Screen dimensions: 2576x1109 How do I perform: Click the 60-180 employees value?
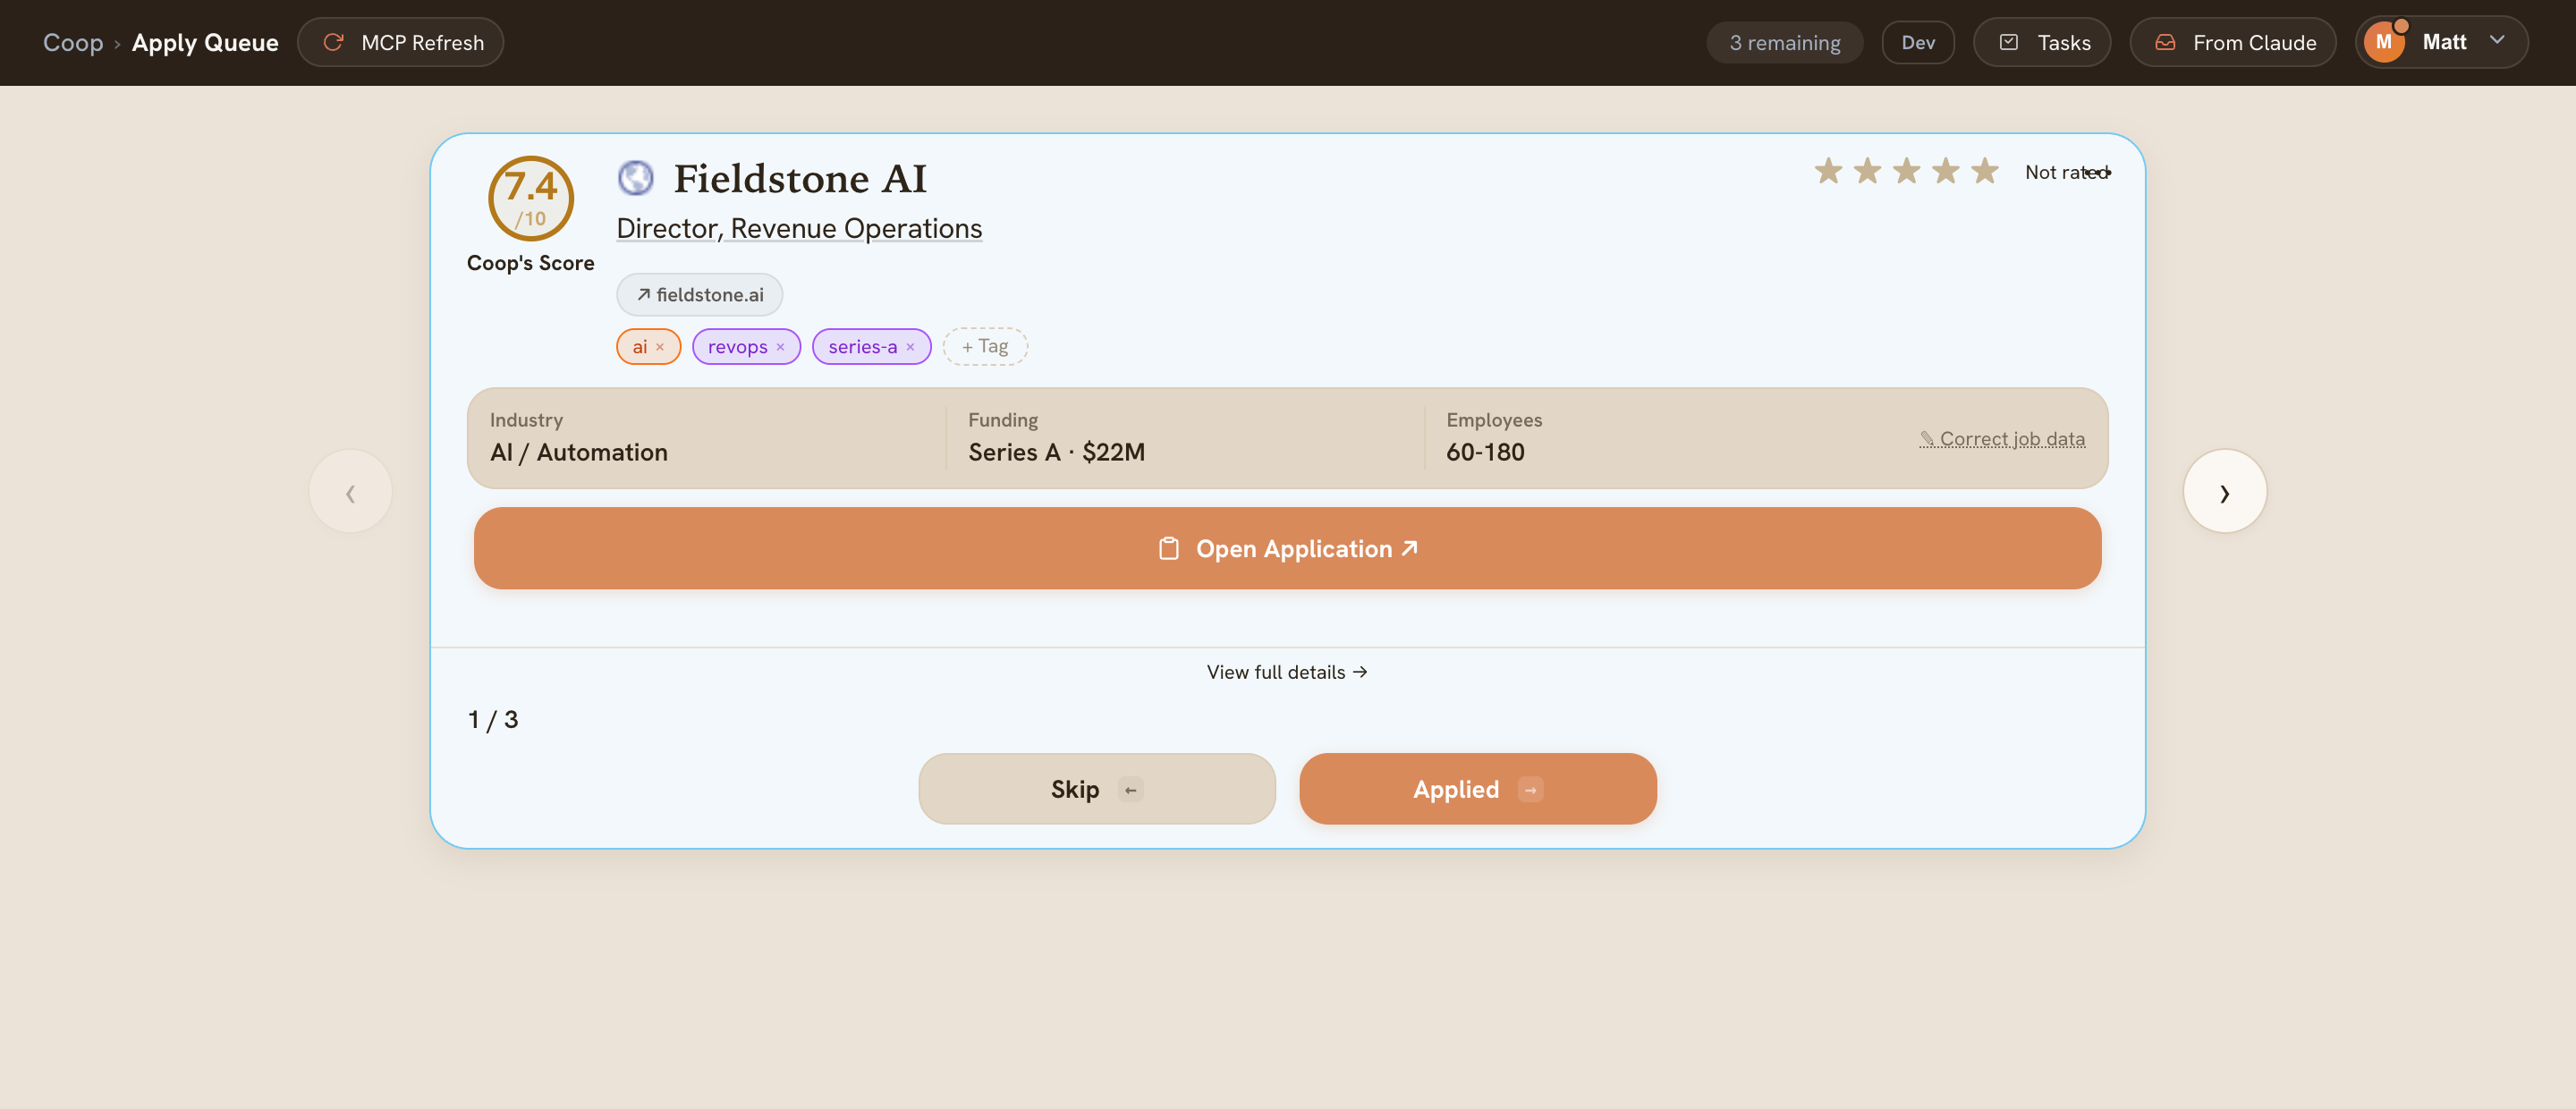coord(1485,452)
